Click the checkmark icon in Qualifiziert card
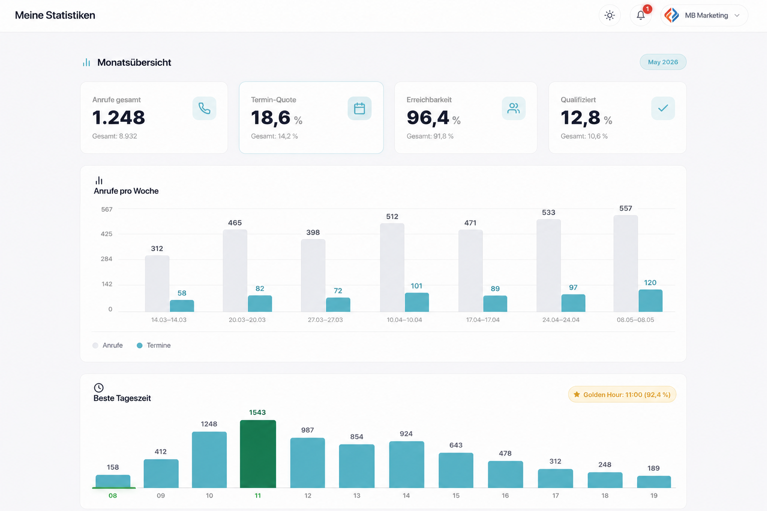This screenshot has width=767, height=511. [663, 108]
